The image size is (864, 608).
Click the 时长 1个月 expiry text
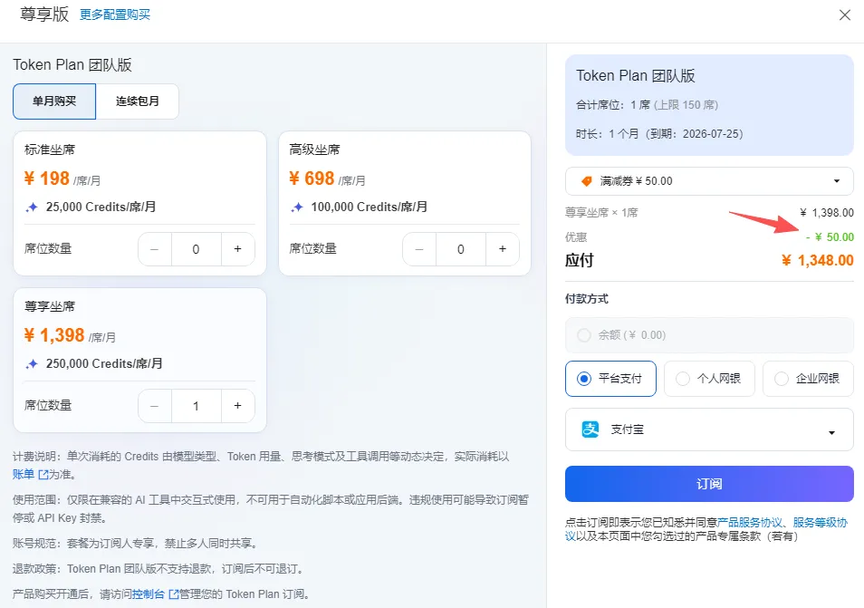coord(659,134)
